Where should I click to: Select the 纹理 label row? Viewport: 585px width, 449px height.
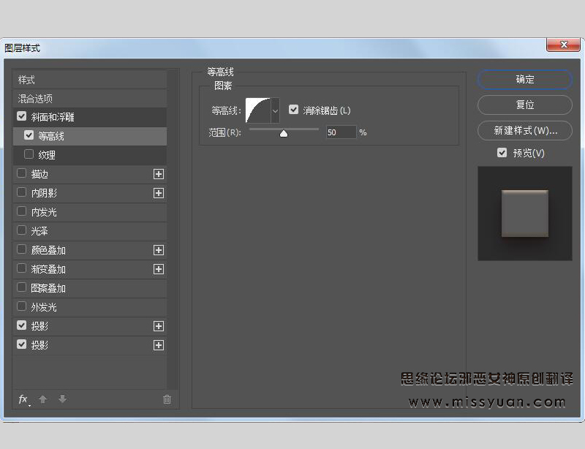tap(90, 155)
